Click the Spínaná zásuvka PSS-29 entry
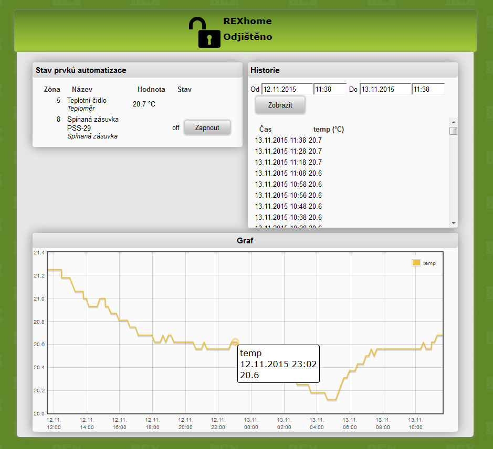Viewport: 493px width, 449px height. [92, 123]
